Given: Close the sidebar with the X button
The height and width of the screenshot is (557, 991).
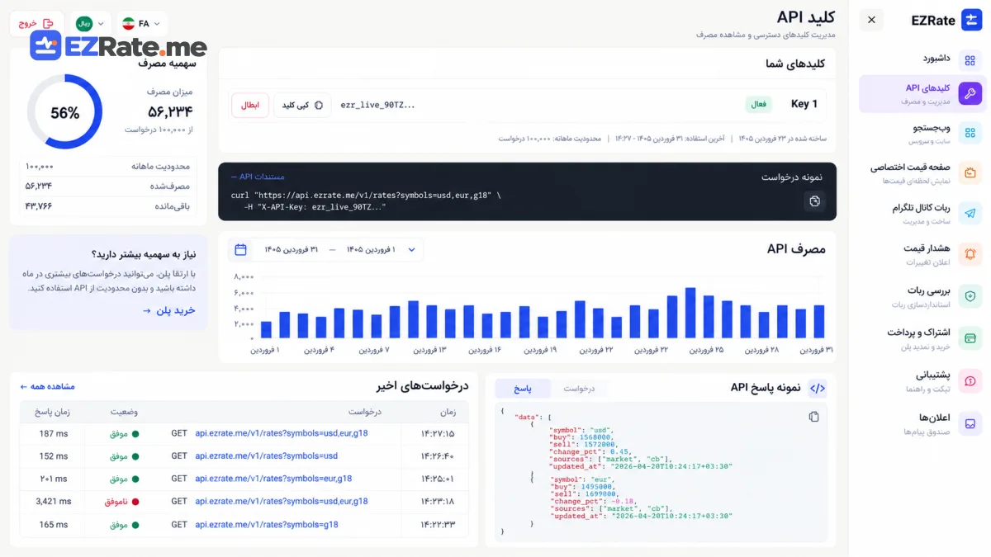Looking at the screenshot, I should pyautogui.click(x=872, y=20).
